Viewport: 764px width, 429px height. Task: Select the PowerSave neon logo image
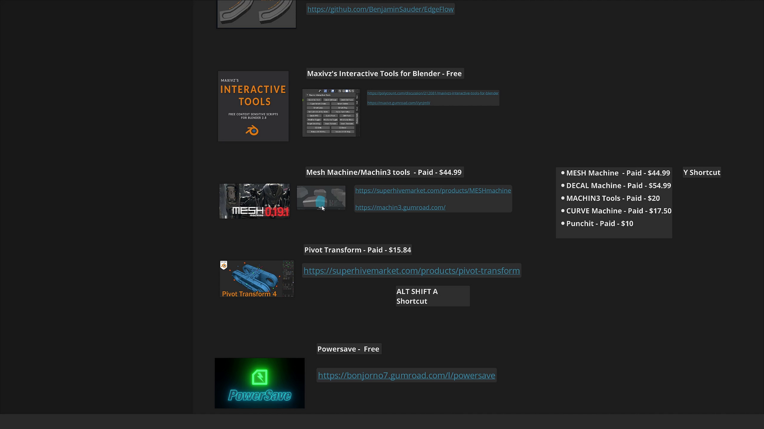click(260, 383)
